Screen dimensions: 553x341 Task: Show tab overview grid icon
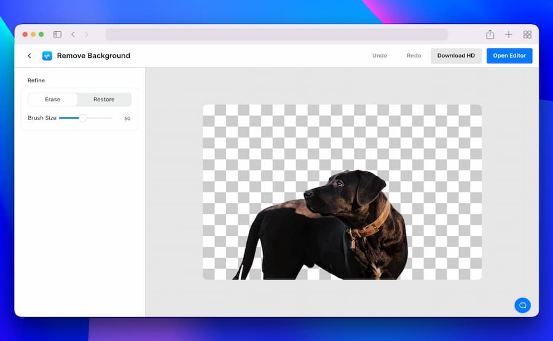click(527, 34)
